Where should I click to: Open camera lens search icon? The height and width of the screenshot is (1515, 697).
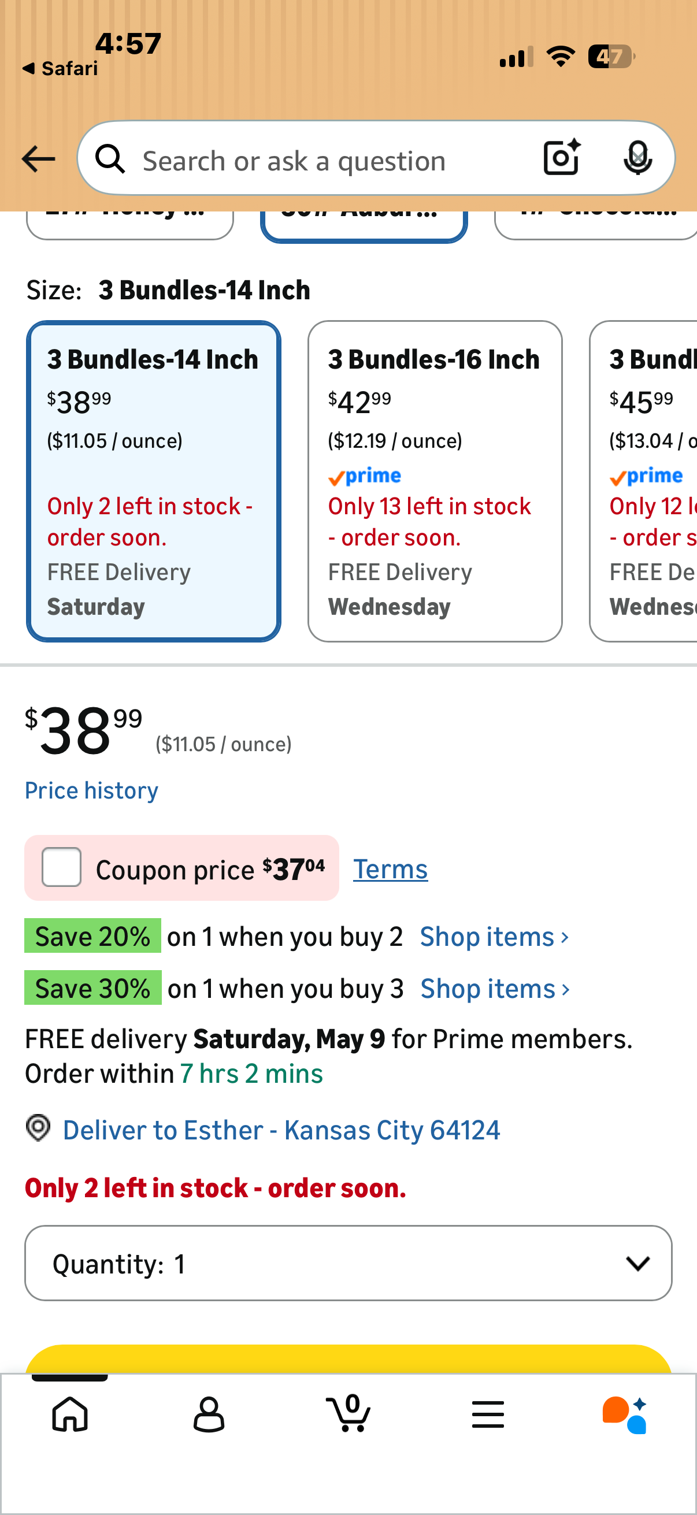coord(562,158)
